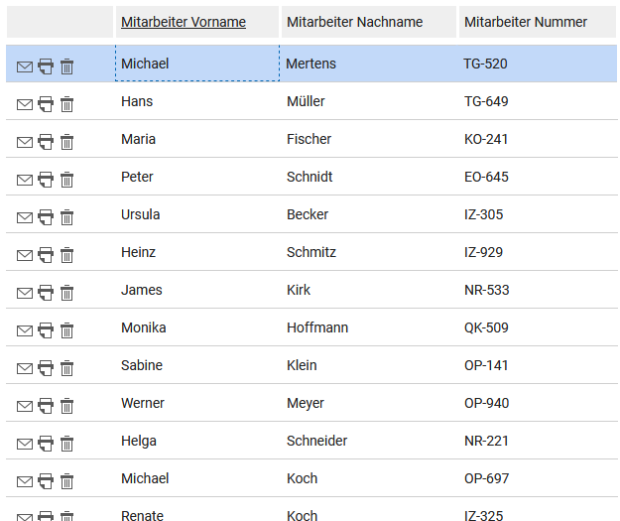The image size is (620, 521).
Task: Delete the Maria Fischer row
Action: [66, 142]
